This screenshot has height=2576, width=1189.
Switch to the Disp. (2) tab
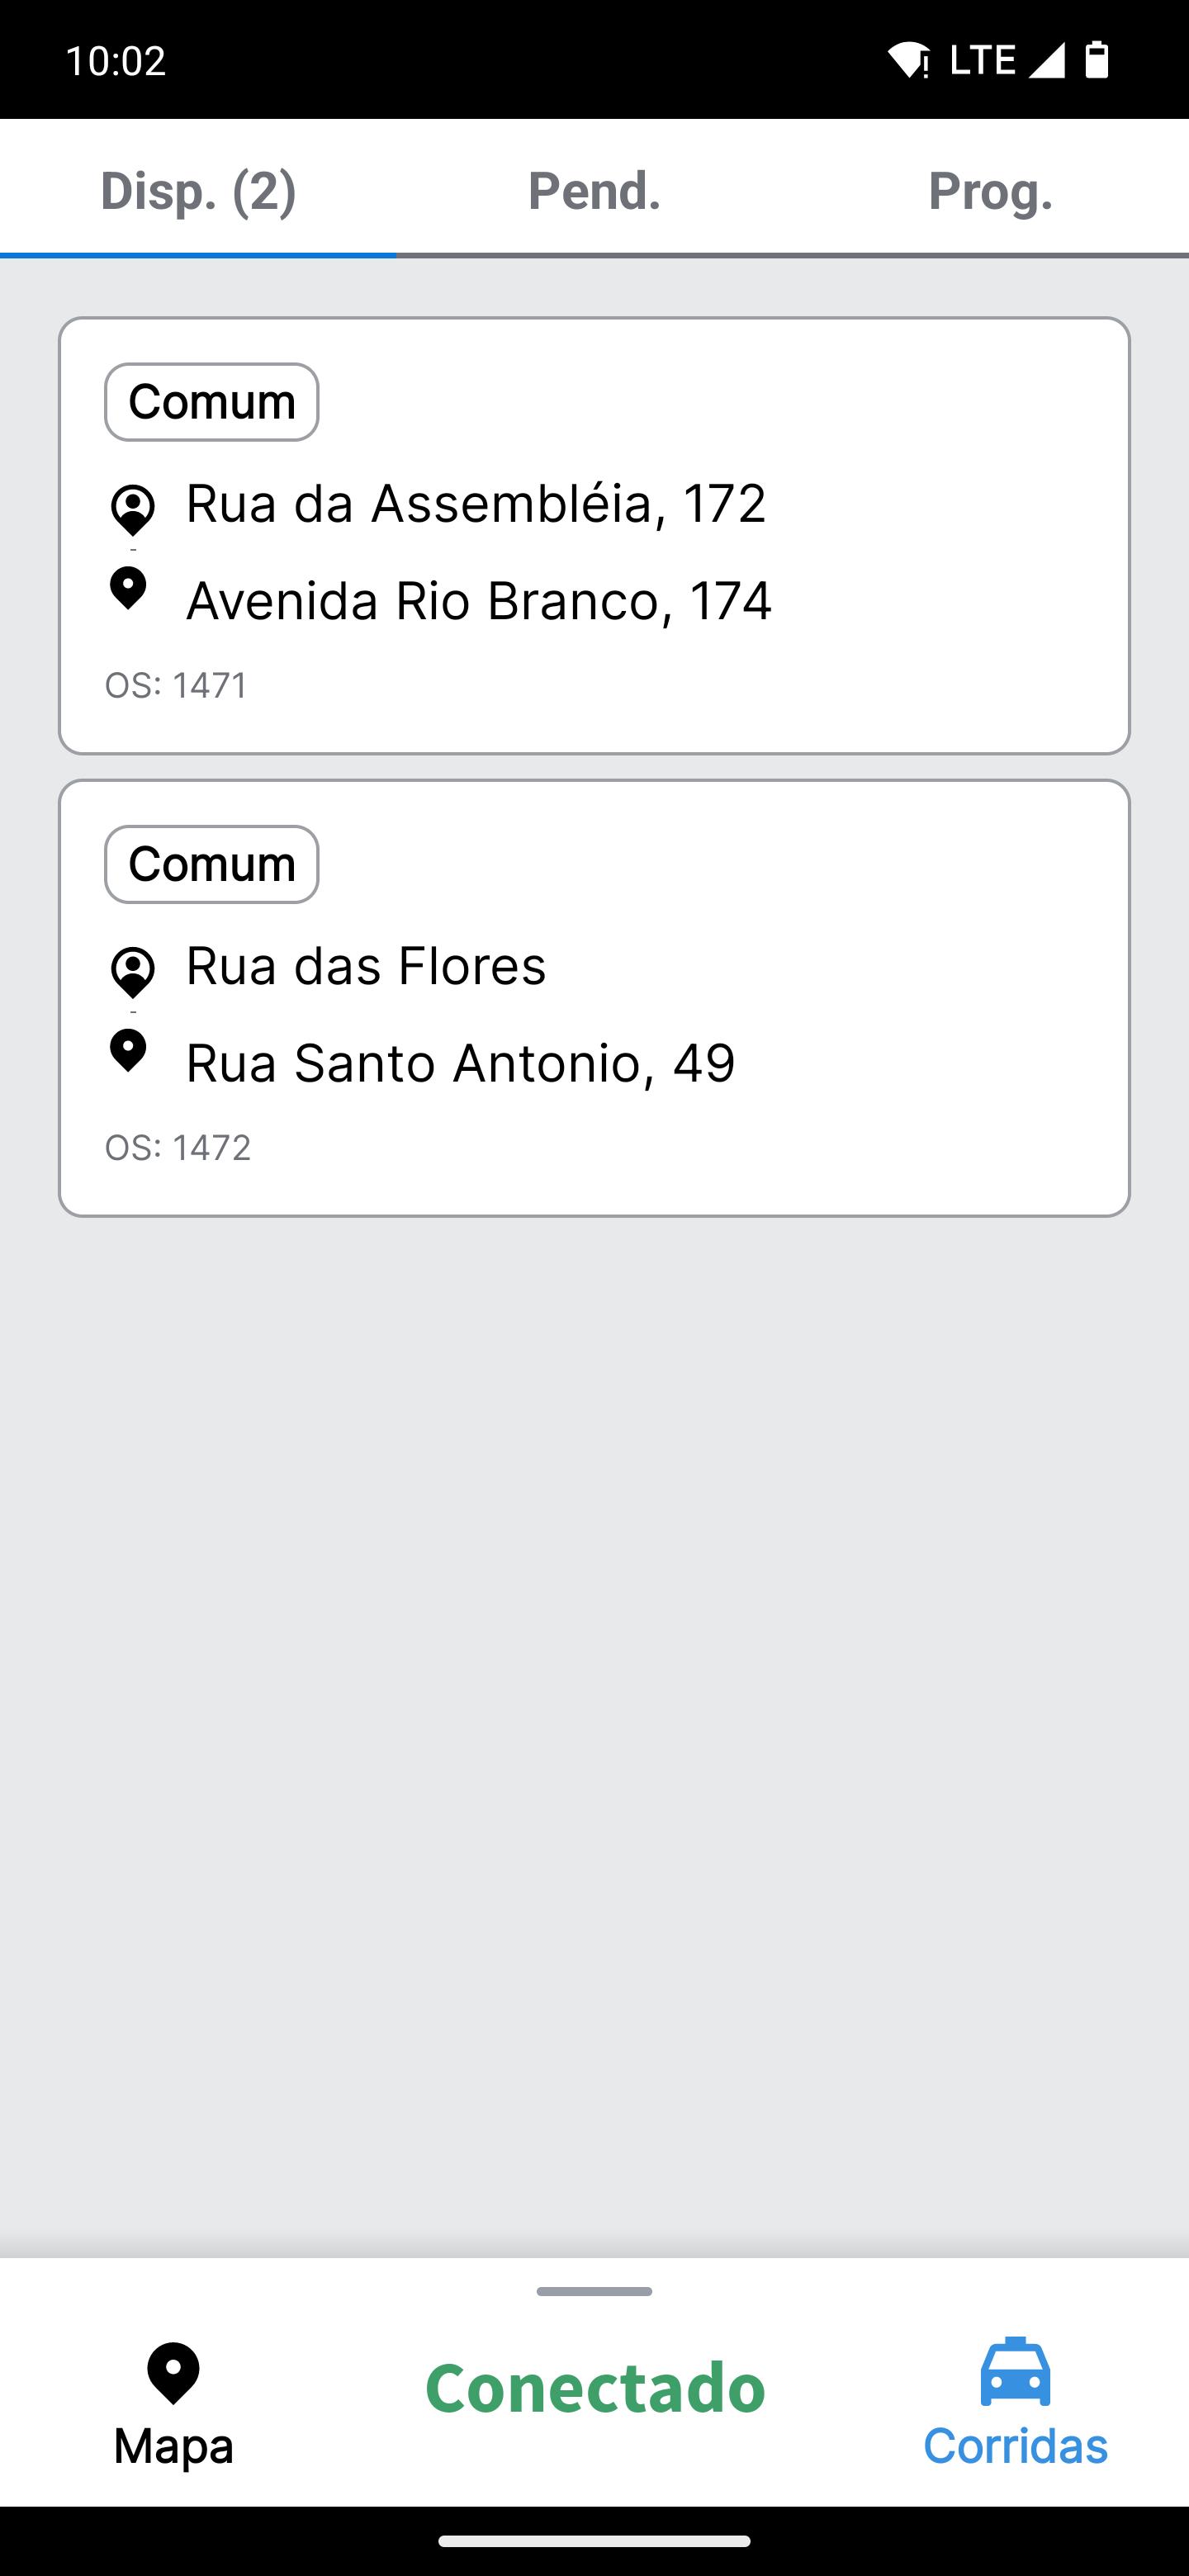[198, 190]
